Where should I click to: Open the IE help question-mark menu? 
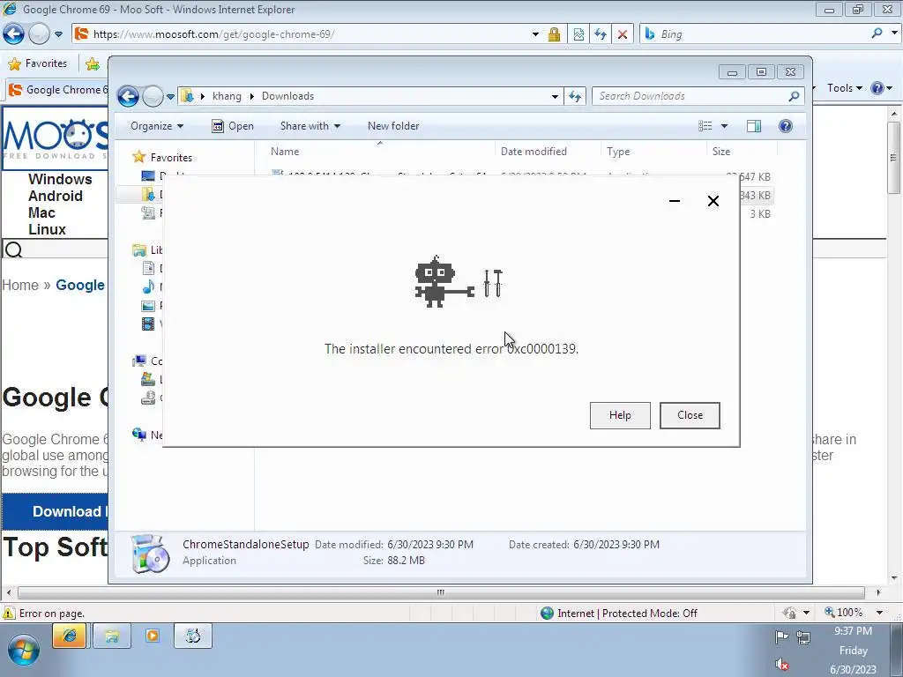click(881, 88)
